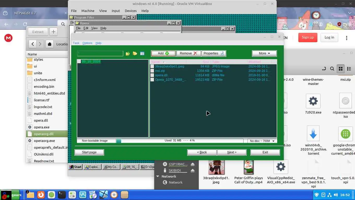Open the winnt4vb_202010_archive.torrent file icon
Screen dimensions: 355x200
(313, 134)
